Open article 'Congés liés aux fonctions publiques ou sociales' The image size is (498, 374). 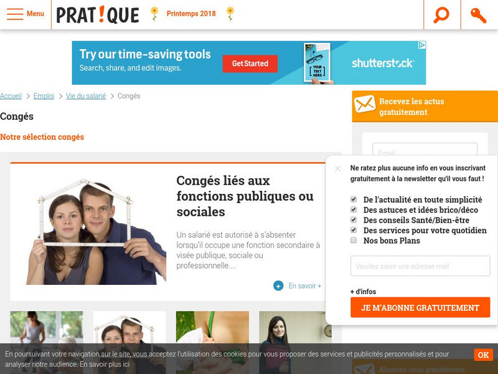tap(245, 196)
